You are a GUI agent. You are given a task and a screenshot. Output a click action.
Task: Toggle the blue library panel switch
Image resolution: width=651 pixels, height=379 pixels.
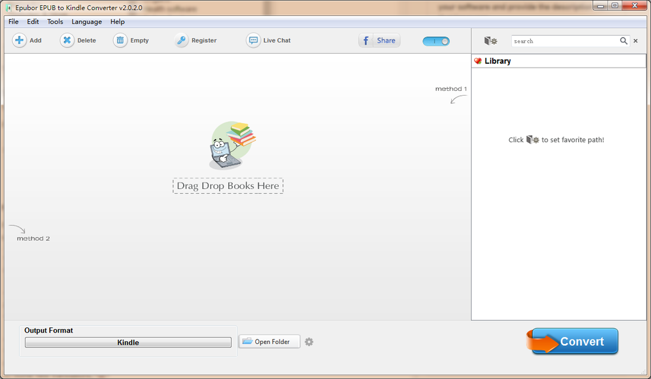coord(436,41)
